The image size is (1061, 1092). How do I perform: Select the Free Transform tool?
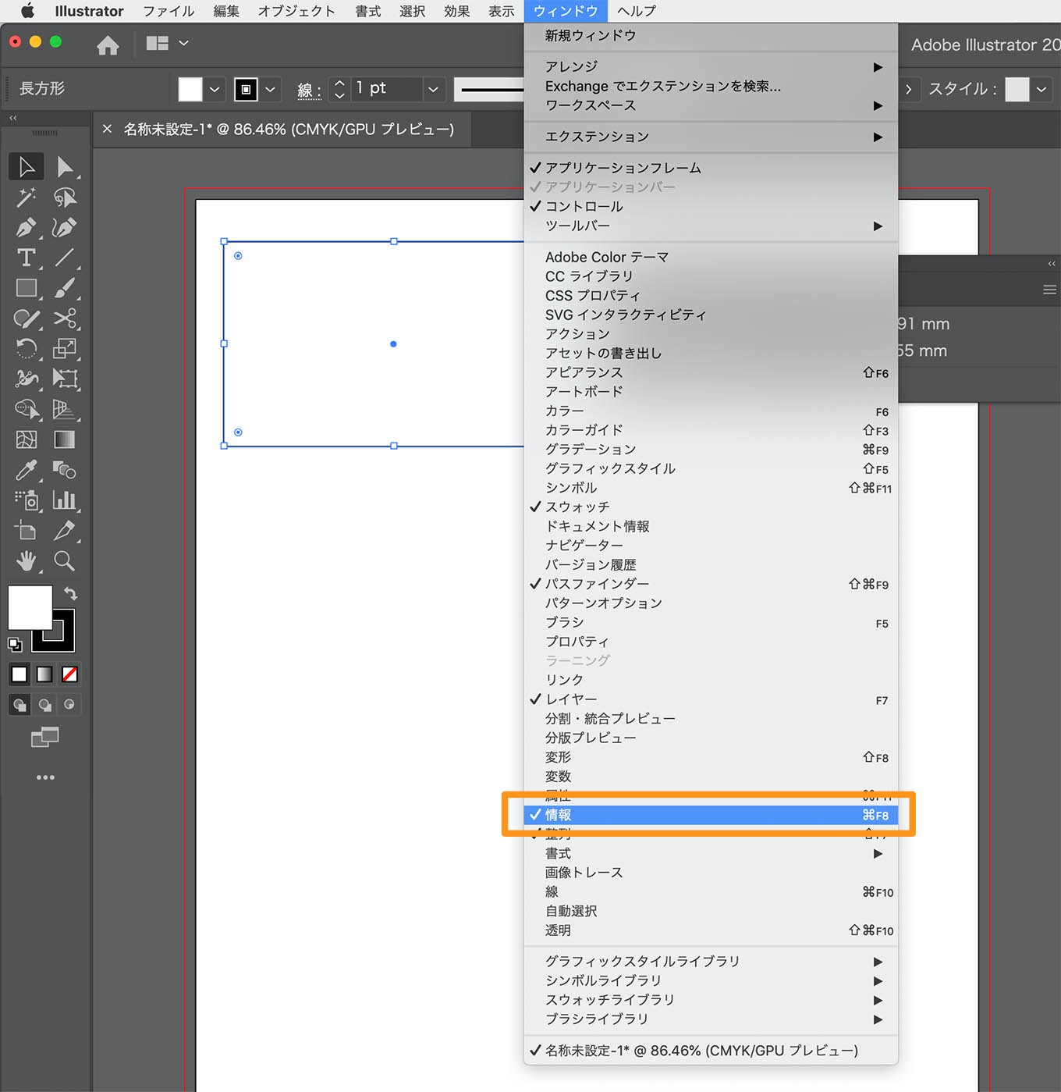point(65,379)
